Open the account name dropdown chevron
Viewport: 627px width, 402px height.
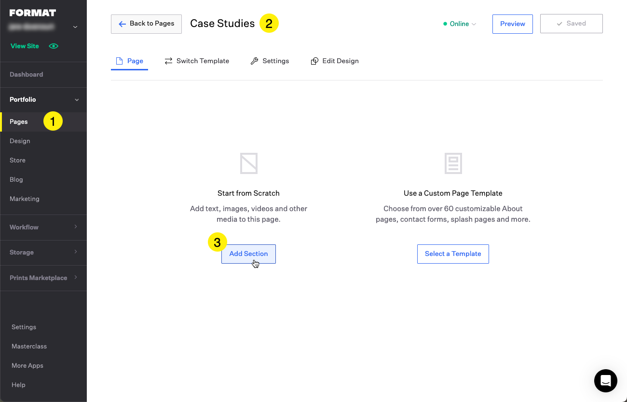click(x=75, y=27)
